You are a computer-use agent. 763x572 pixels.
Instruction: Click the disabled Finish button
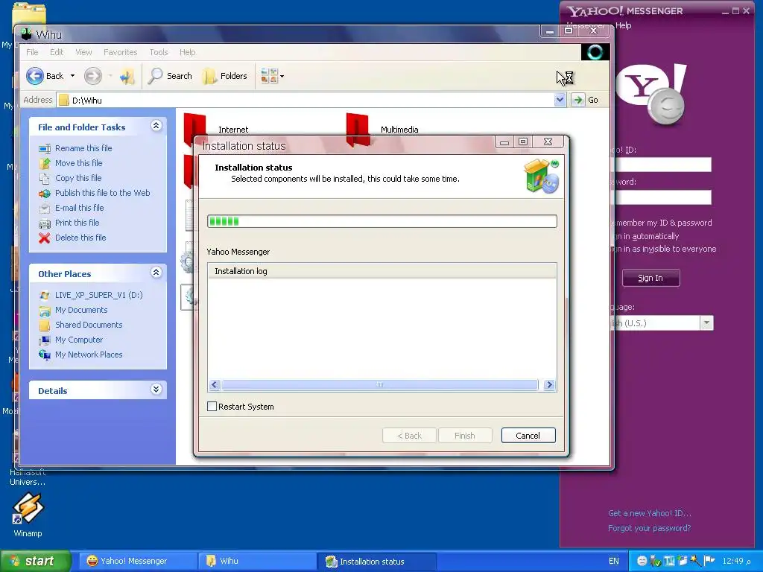click(x=465, y=435)
